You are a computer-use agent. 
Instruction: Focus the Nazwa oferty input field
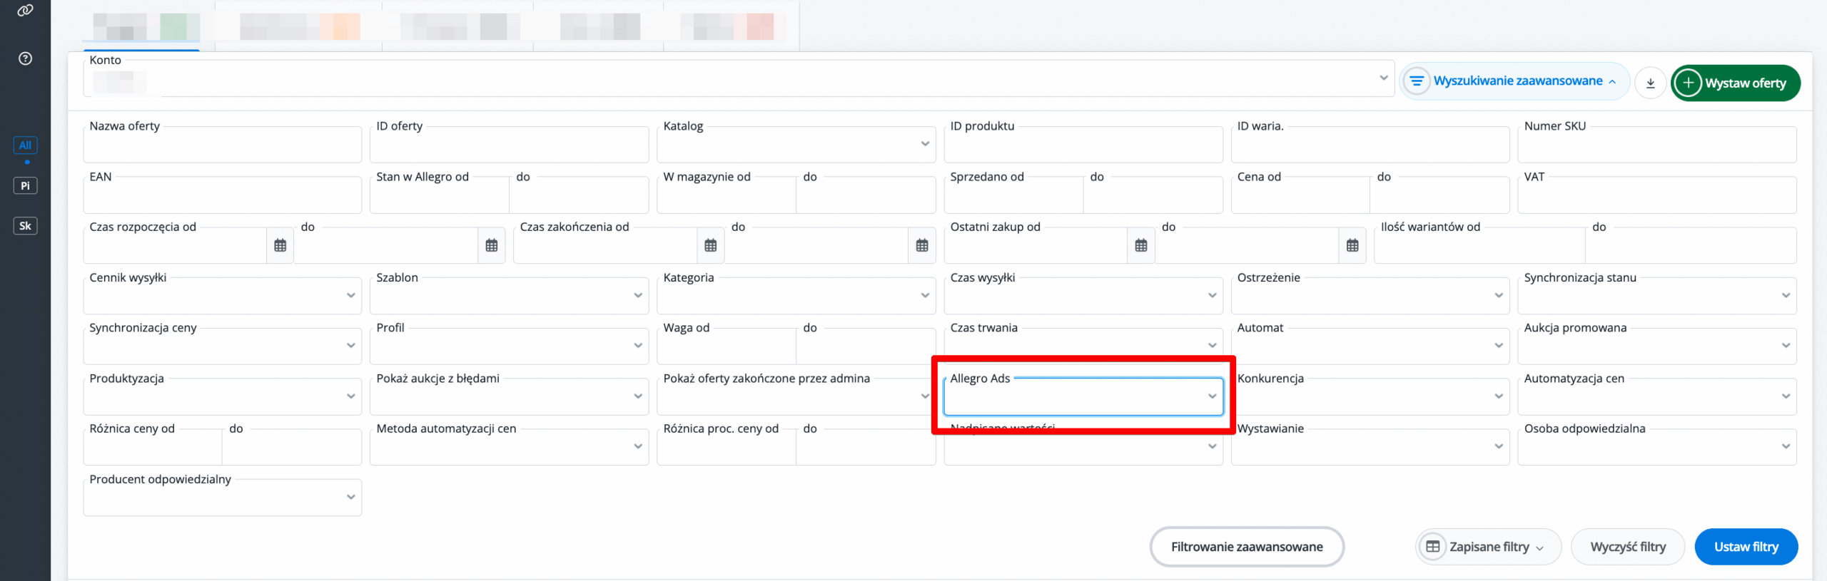222,147
